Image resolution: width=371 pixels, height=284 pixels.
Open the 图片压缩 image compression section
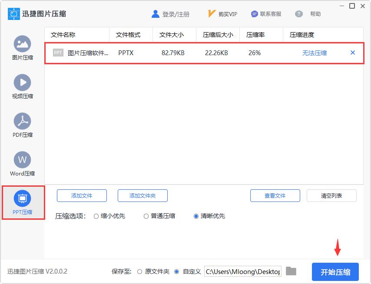click(23, 48)
